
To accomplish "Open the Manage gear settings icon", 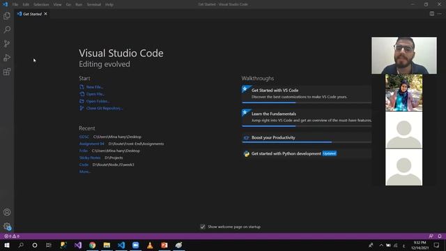I will [x=7, y=227].
